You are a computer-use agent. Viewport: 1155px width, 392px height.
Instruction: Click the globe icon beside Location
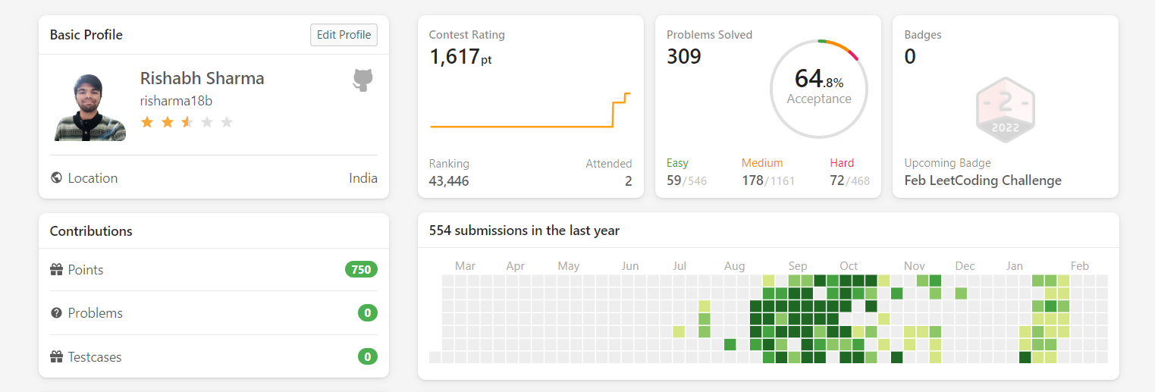[x=56, y=178]
